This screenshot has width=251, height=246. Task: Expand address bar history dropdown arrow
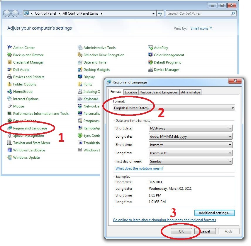click(153, 13)
